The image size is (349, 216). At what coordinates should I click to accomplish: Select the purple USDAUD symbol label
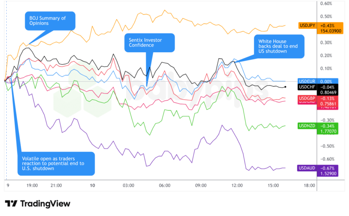coord(307,167)
